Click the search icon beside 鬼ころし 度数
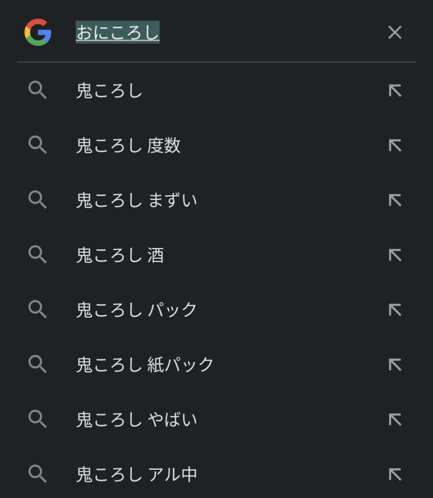Screen dimensions: 433x498 tap(38, 145)
